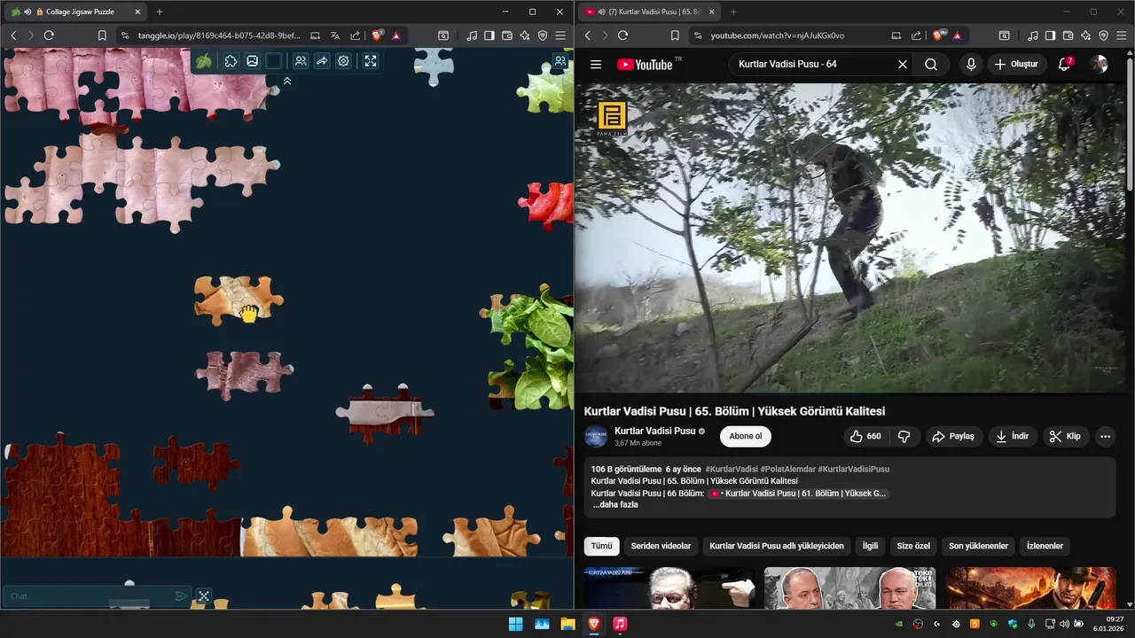
Task: Show the puzzle preview image icon
Action: coord(252,61)
